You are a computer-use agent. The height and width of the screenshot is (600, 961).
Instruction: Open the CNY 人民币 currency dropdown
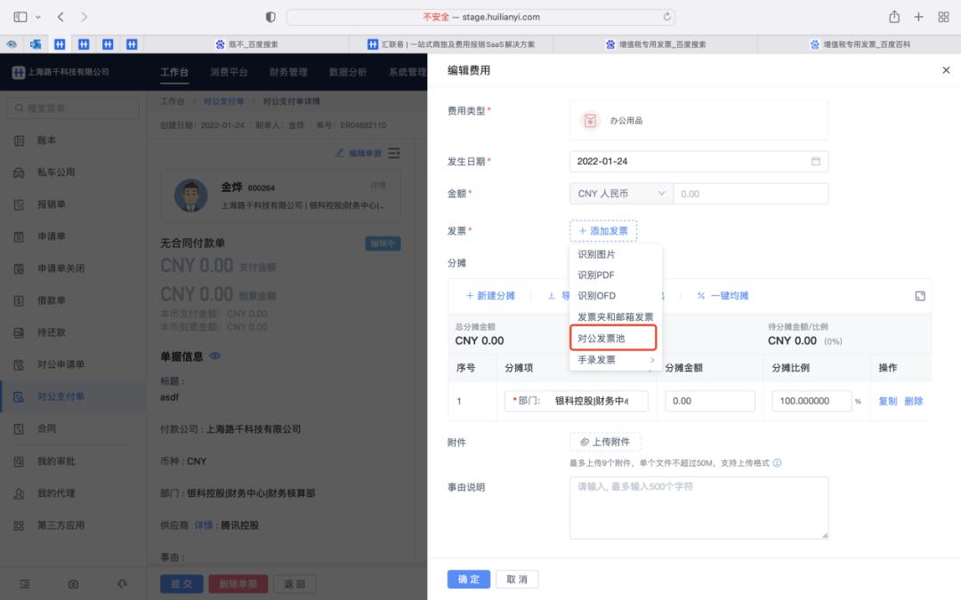click(620, 193)
